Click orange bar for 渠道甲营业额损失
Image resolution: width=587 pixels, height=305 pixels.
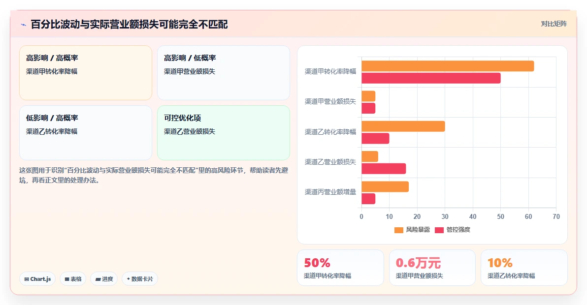coord(368,96)
